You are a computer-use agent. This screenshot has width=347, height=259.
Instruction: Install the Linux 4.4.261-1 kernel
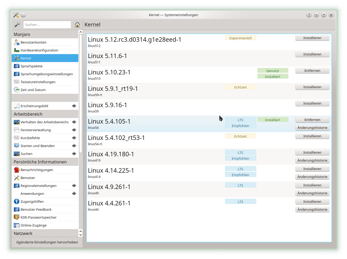click(x=312, y=201)
